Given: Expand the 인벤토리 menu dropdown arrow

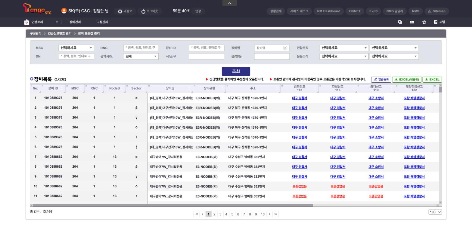Looking at the screenshot, I should [x=57, y=22].
